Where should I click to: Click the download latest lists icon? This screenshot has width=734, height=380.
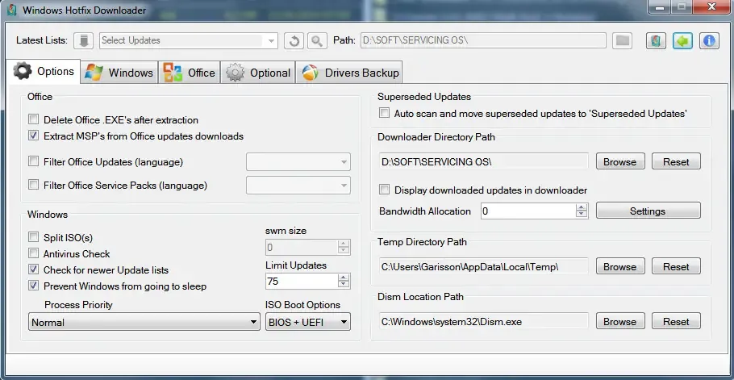[x=84, y=40]
